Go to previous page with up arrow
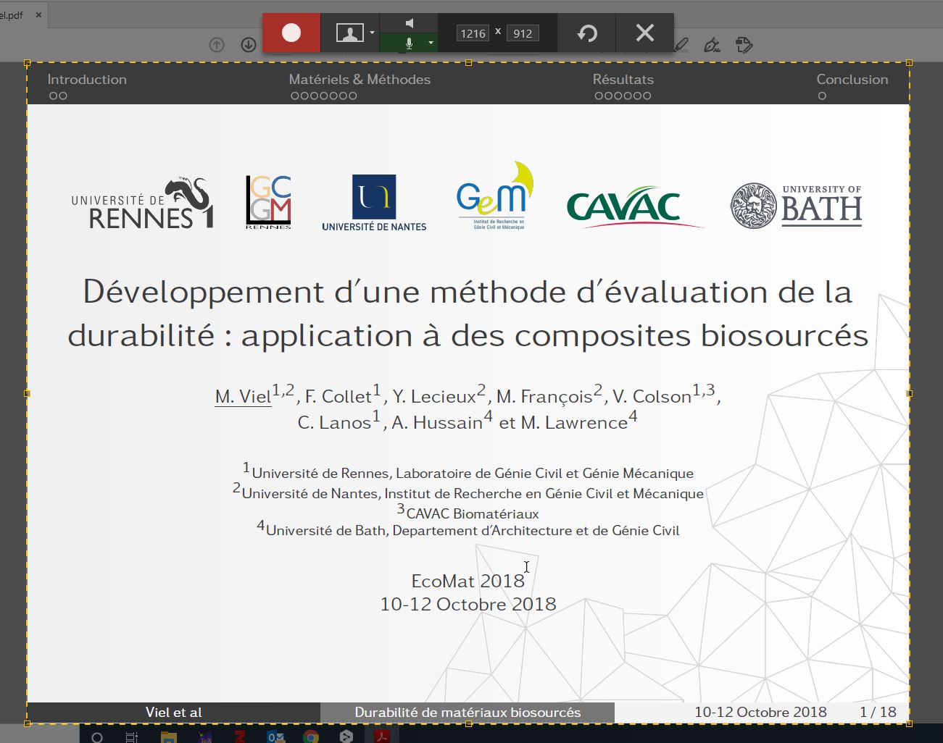Screen dimensions: 943x743 tap(217, 45)
